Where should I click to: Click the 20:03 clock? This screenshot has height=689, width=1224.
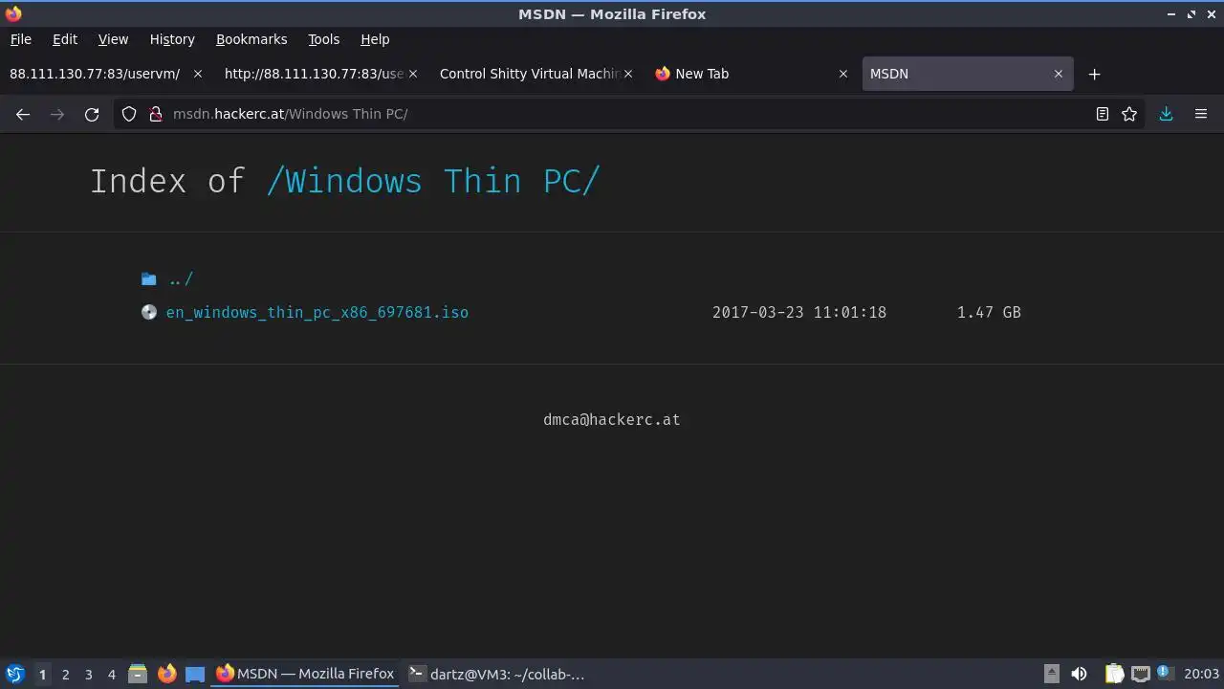[x=1201, y=674]
